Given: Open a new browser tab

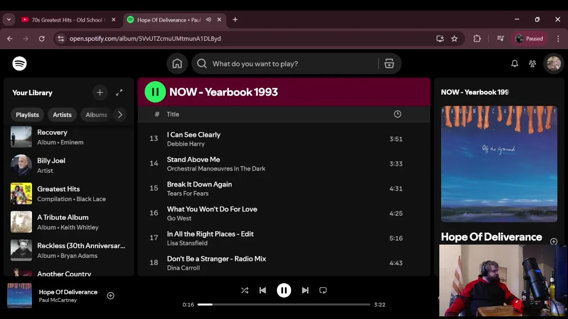Looking at the screenshot, I should click(x=235, y=19).
